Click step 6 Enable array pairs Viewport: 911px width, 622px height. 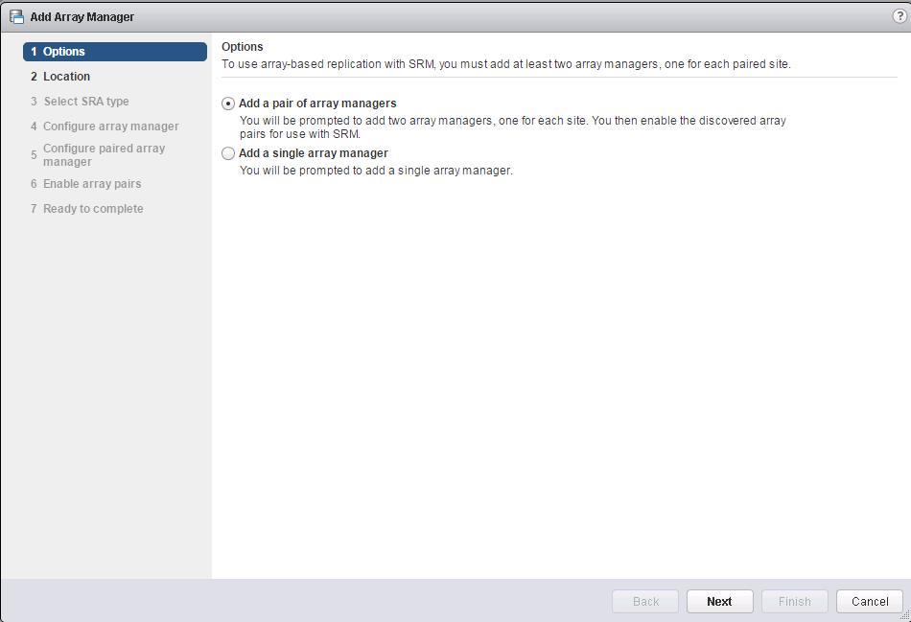pos(86,183)
